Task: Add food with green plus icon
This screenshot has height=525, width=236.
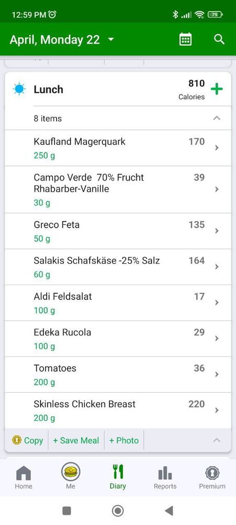Action: click(217, 89)
